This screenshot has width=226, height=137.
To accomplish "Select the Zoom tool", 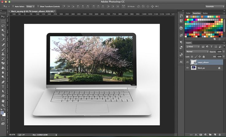I will click(x=3, y=106).
